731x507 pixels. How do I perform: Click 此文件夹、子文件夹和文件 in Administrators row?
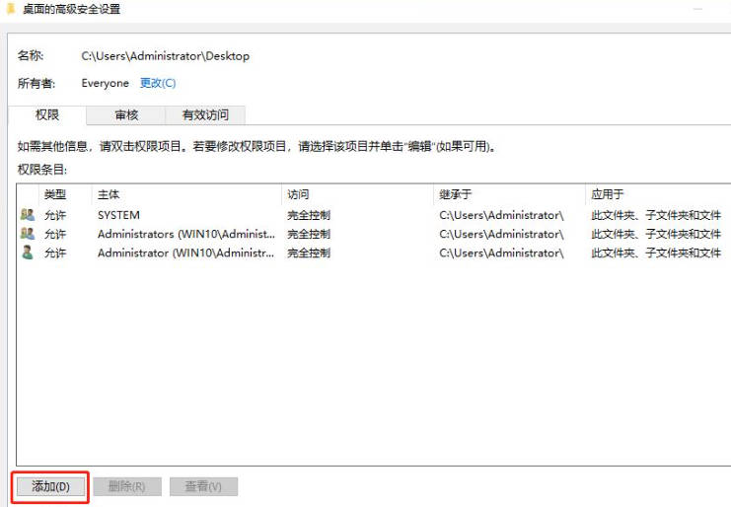[656, 234]
